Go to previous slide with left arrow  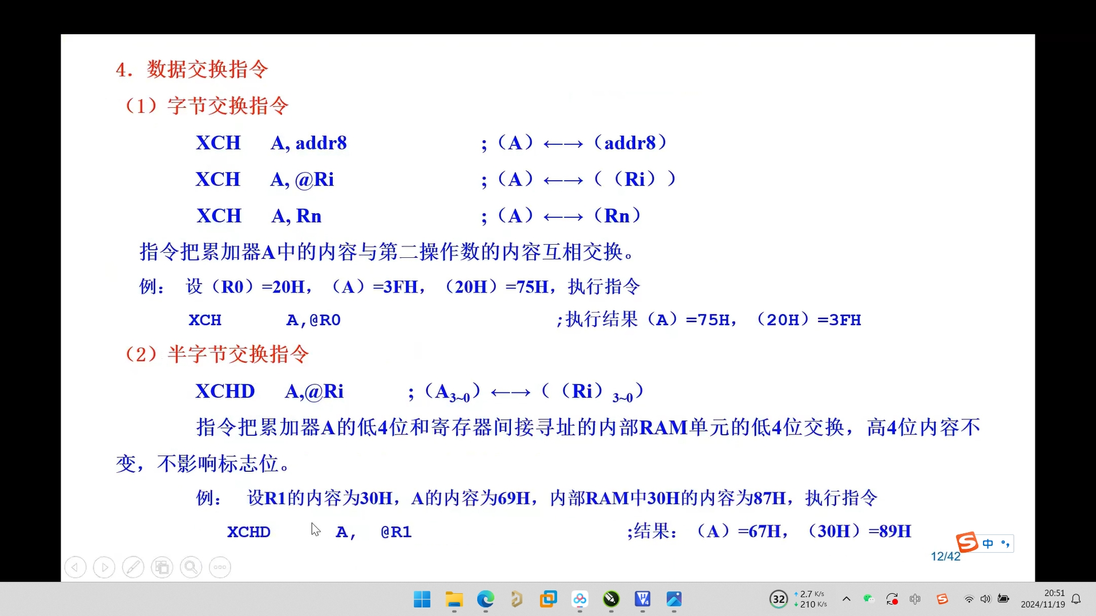75,568
